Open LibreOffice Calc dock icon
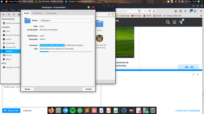This screenshot has height=114, width=204. tap(116, 110)
